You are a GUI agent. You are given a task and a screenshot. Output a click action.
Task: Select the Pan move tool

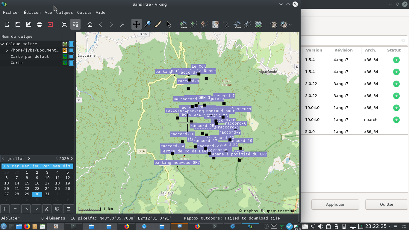coord(137,24)
